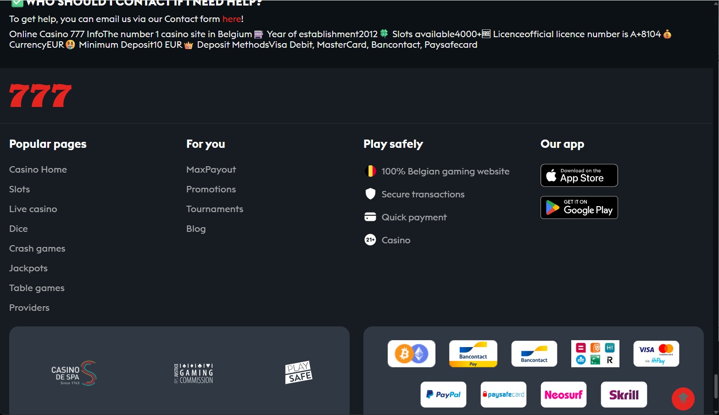Click the Bitcoin and Ethereum payment icon
This screenshot has height=415, width=719.
[x=412, y=353]
